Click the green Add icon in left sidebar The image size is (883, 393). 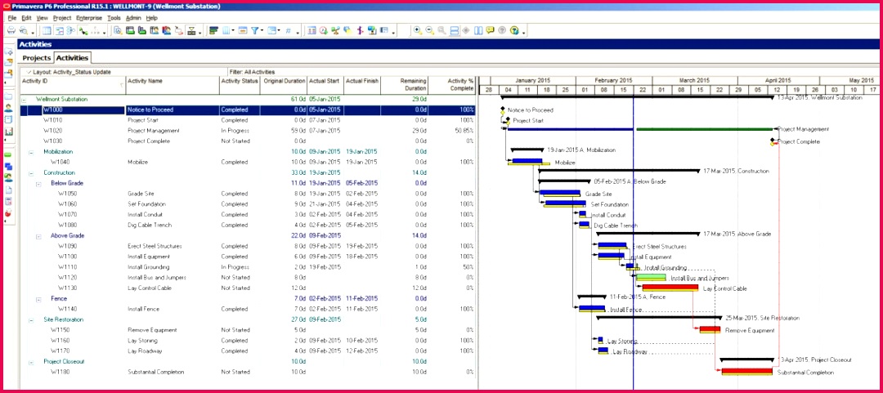(8, 155)
